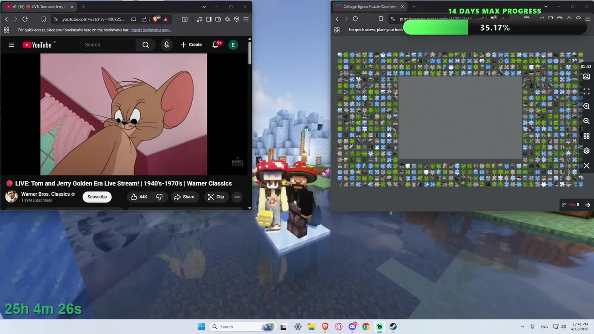Open Brave Shields lion icon in YouTube window
Viewport: 594px width, 334px height.
(x=155, y=19)
